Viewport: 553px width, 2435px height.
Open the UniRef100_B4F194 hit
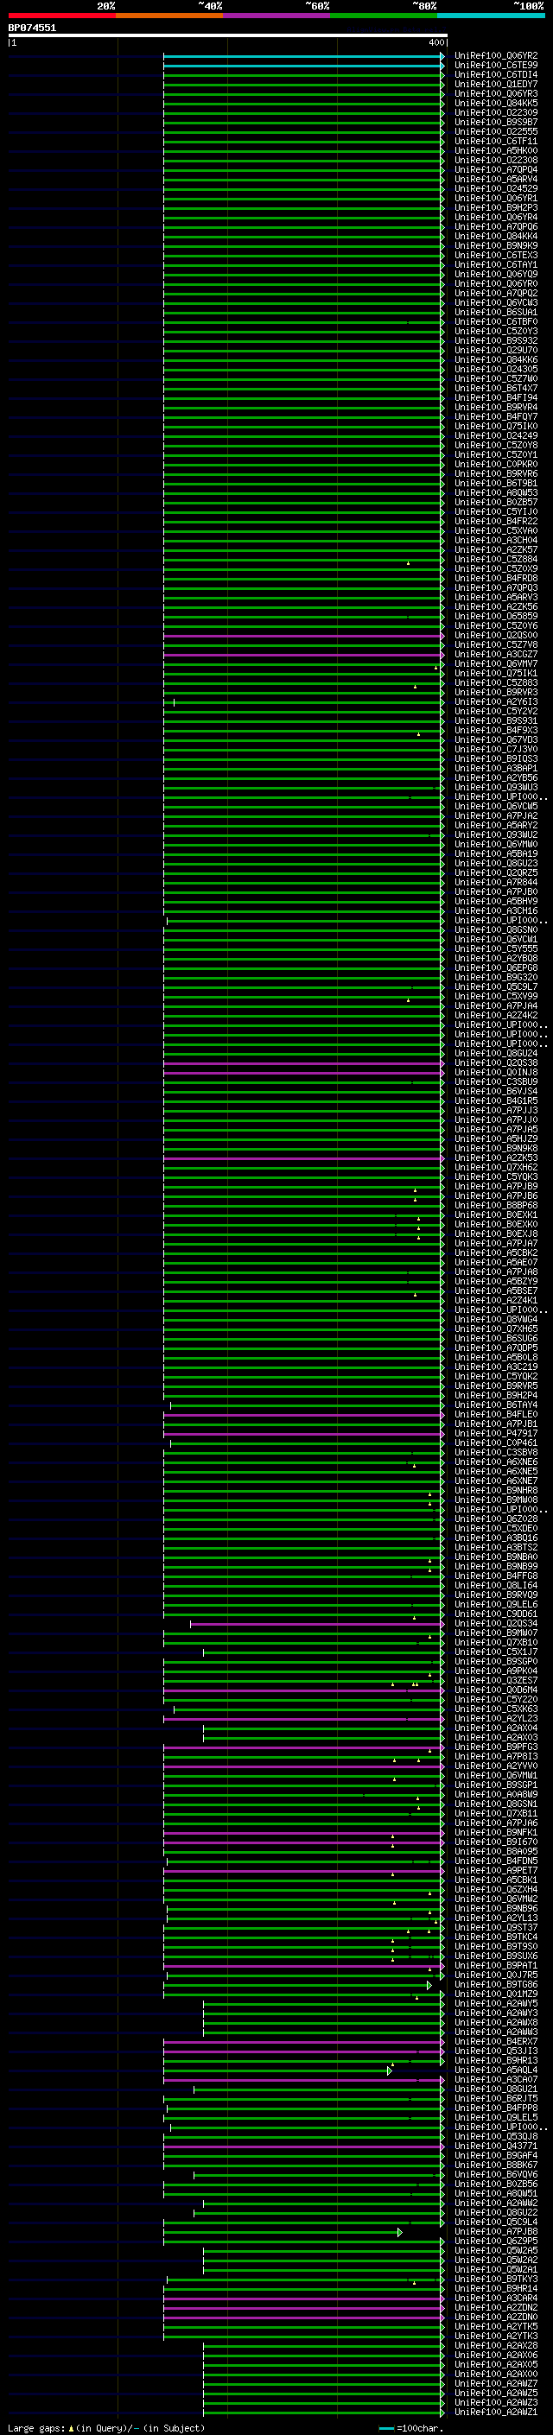tap(495, 398)
